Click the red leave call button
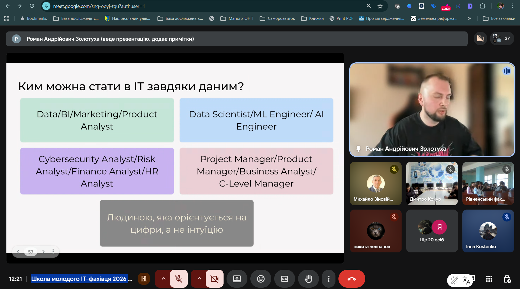Viewport: 520px width, 289px height. coord(351,279)
